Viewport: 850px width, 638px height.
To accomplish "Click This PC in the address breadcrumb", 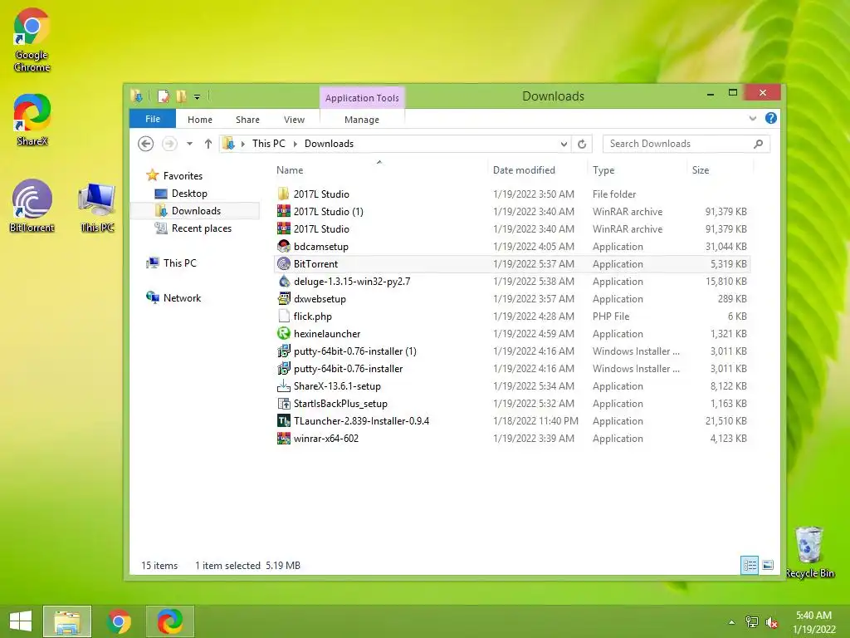I will click(268, 143).
